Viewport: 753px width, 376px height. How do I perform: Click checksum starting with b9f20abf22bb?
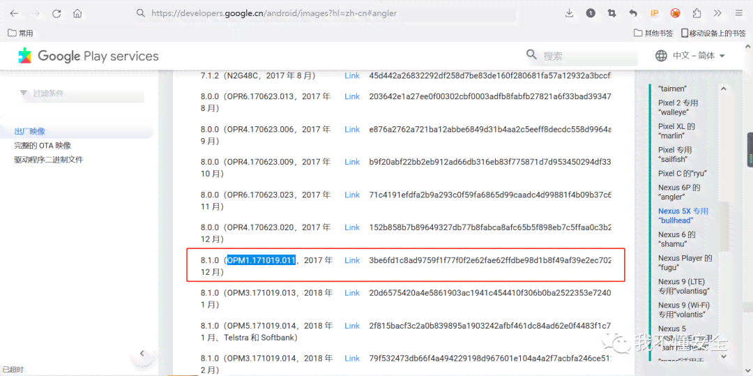point(490,162)
